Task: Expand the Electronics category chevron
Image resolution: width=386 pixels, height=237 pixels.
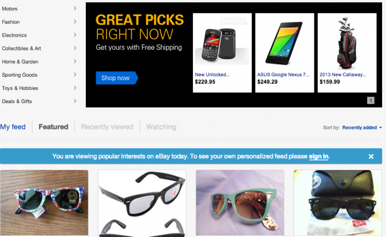Action: pos(75,35)
